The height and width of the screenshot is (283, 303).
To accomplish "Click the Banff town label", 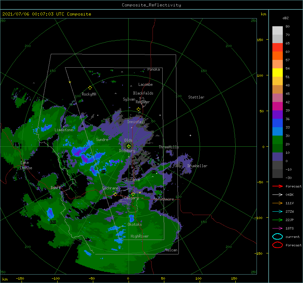I will click(x=56, y=187).
